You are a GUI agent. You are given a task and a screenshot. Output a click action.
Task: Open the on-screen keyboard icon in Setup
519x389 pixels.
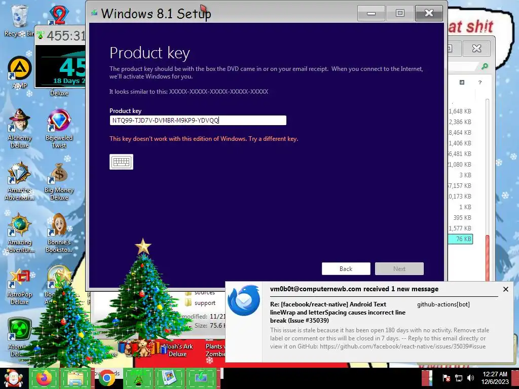coord(121,162)
